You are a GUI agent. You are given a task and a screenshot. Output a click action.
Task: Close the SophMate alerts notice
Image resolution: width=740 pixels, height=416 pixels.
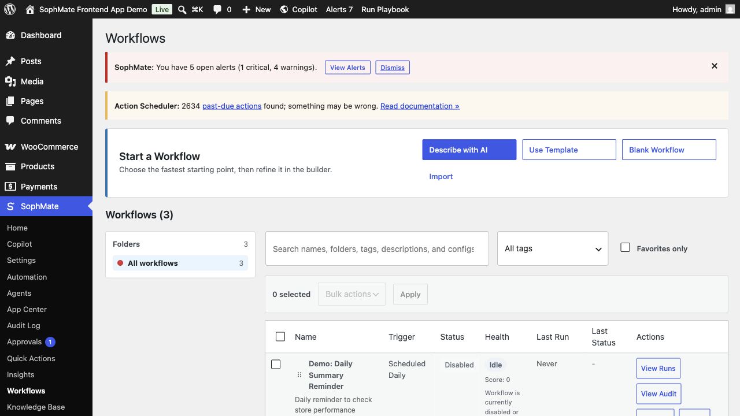(x=715, y=66)
